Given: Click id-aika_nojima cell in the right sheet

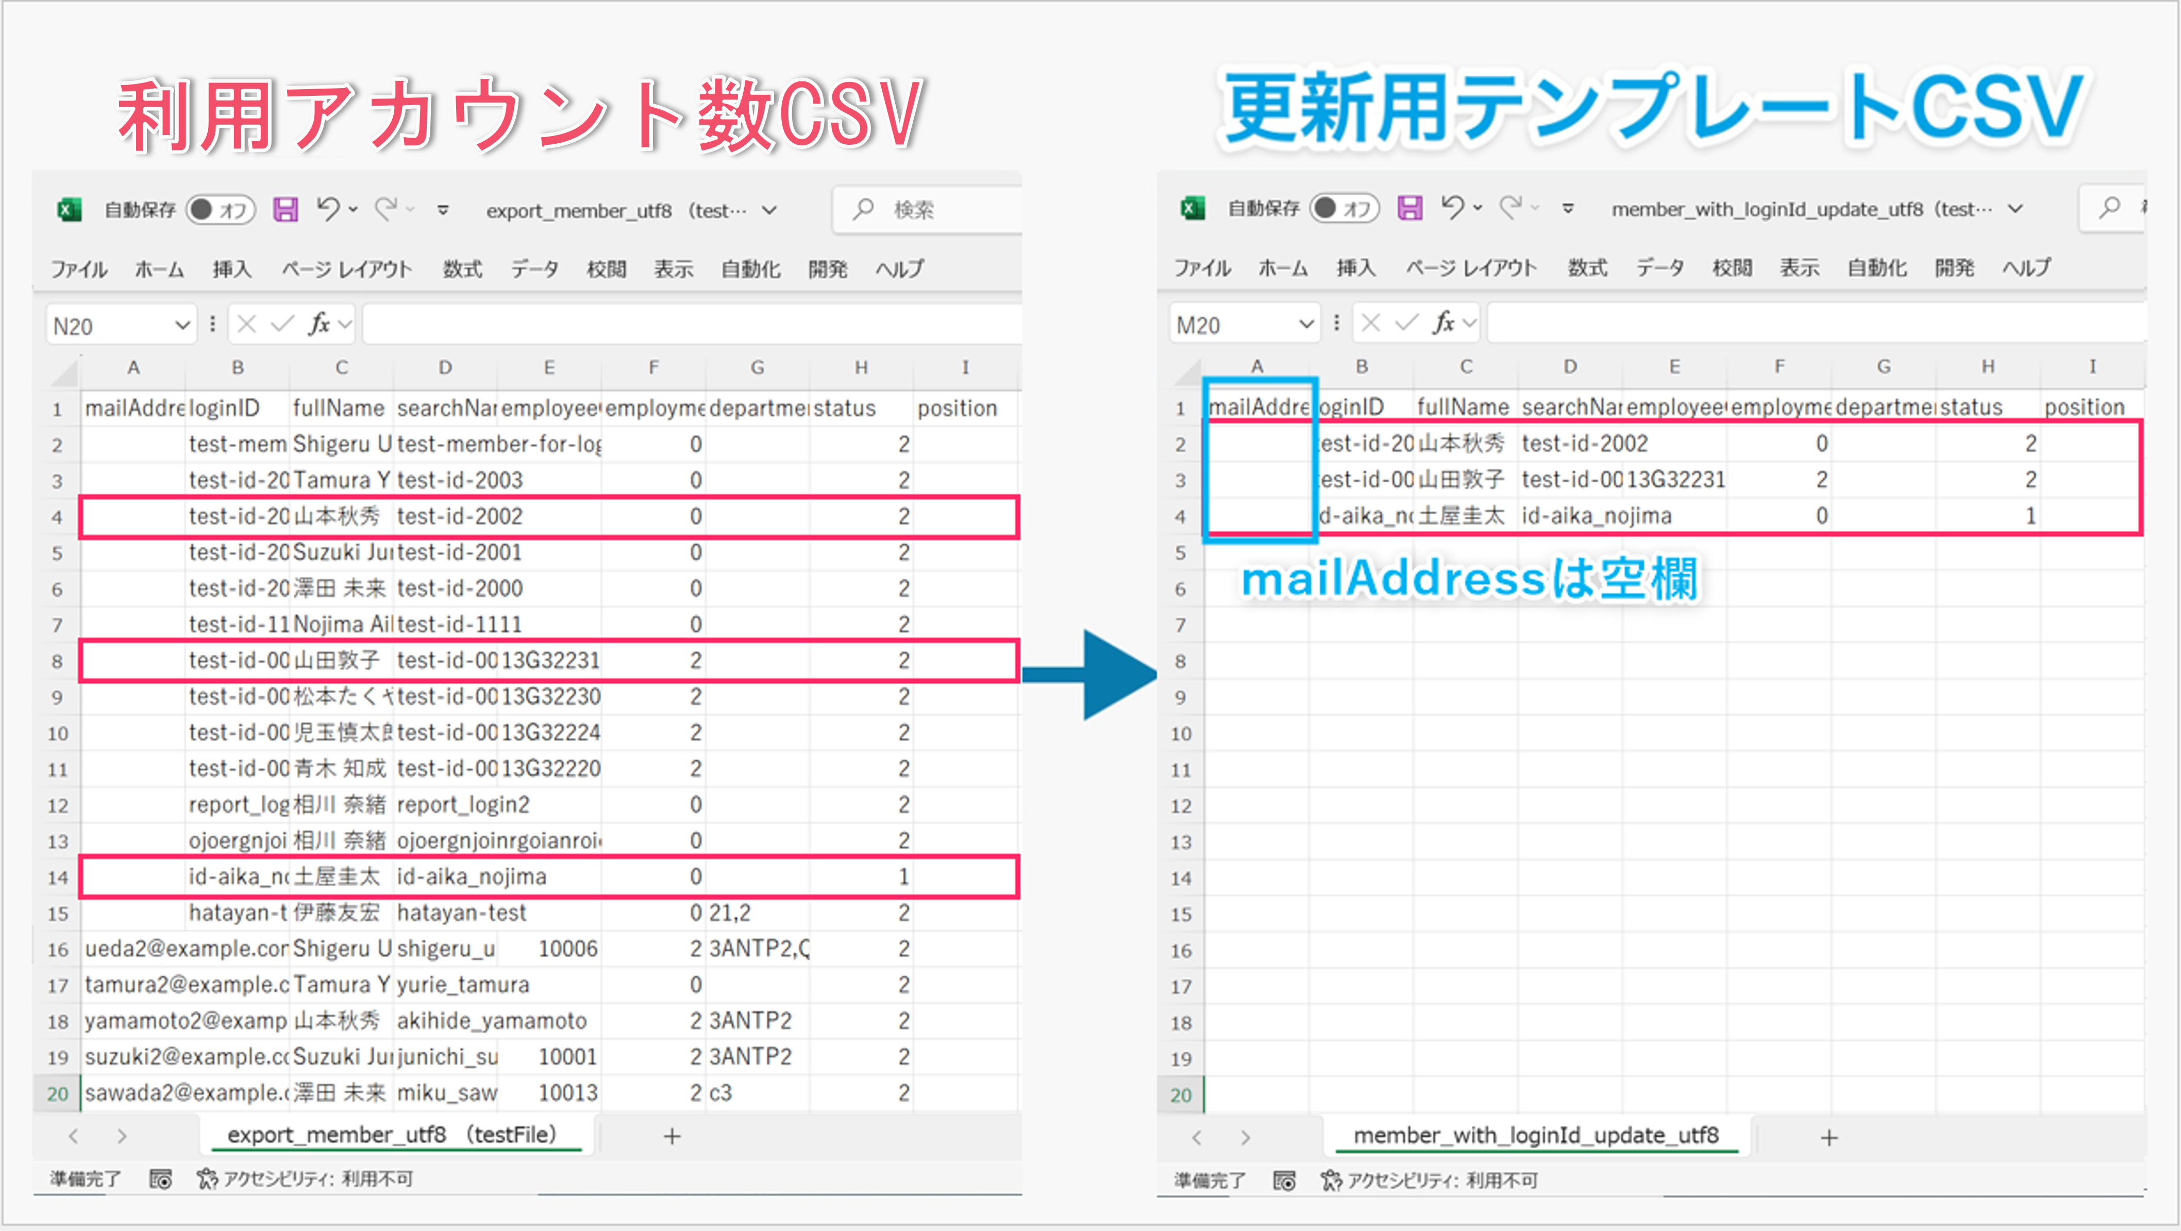Looking at the screenshot, I should 1570,516.
